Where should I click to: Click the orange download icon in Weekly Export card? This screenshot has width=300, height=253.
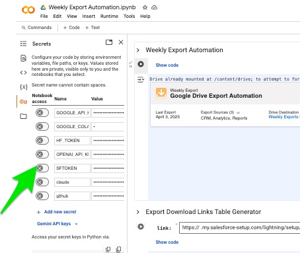(161, 93)
